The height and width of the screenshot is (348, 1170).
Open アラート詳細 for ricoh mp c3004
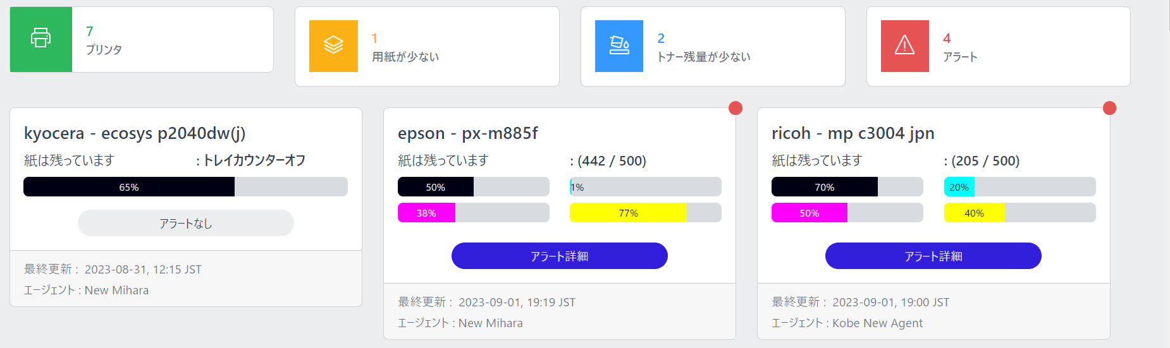click(x=933, y=256)
